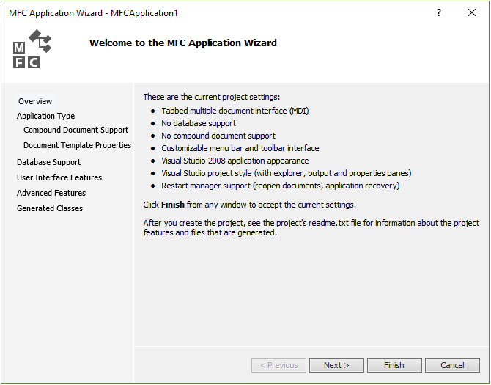491x385 pixels.
Task: Cancel the wizard
Action: (x=452, y=365)
